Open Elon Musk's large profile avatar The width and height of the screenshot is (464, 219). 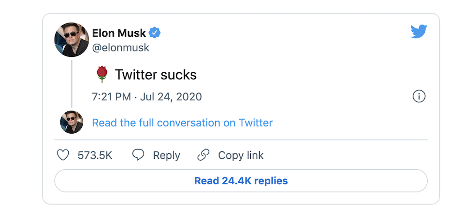pos(72,40)
